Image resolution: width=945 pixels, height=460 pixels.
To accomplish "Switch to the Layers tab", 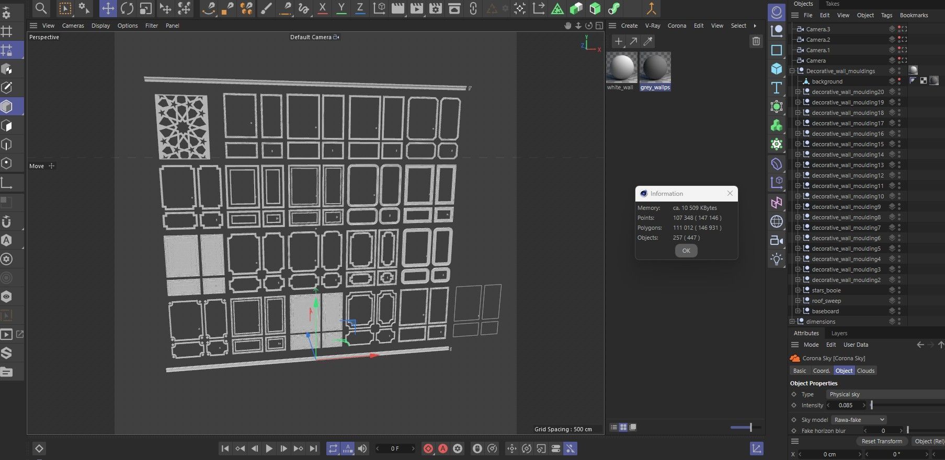I will click(x=839, y=333).
